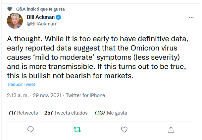Image resolution: width=202 pixels, height=140 pixels.
Task: Click the @BillAckman handle
Action: point(41,23)
